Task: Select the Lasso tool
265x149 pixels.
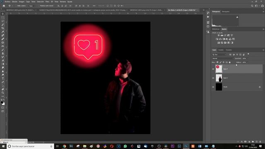Action: click(x=3, y=21)
